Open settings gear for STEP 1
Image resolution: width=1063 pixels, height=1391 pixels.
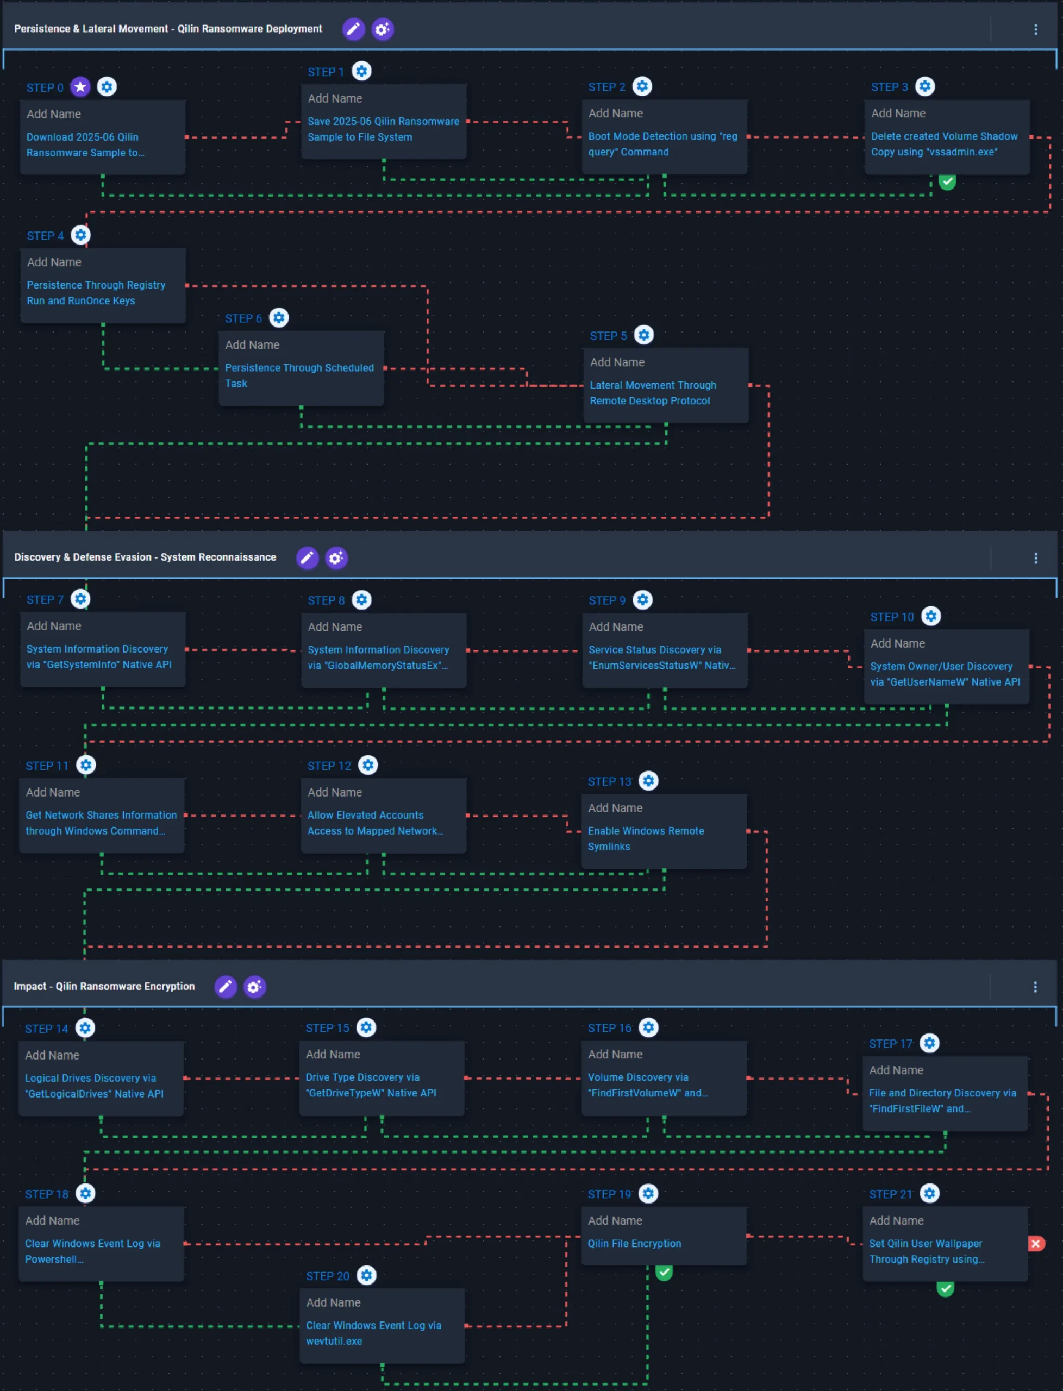(x=361, y=72)
